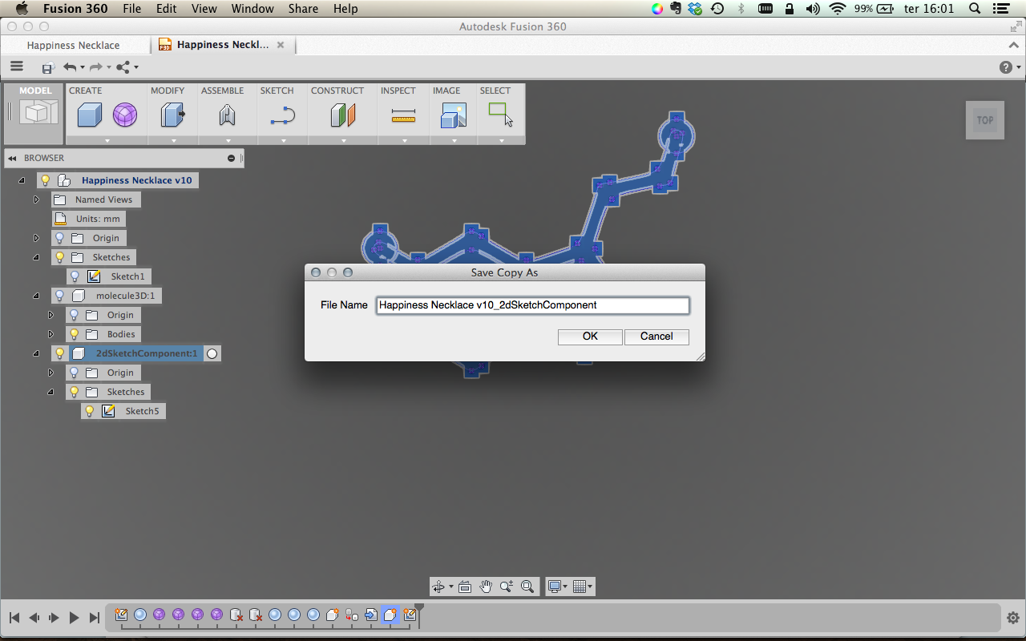The width and height of the screenshot is (1026, 641).
Task: Click the Look At icon in navigation bar
Action: click(x=465, y=587)
